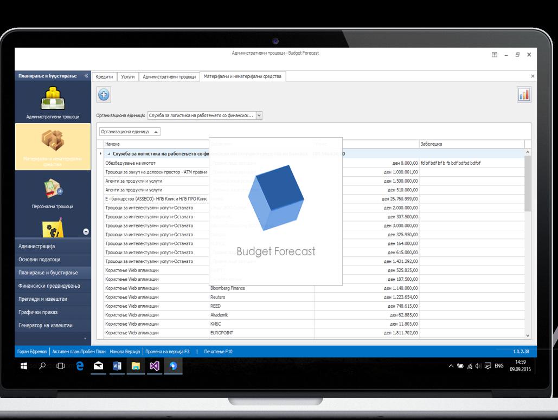
Task: Click the row indicator arrow at the group row
Action: pyautogui.click(x=100, y=153)
